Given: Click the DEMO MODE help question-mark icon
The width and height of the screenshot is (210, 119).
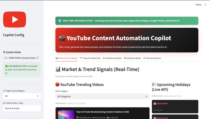Looking at the screenshot, I should point(37,58).
